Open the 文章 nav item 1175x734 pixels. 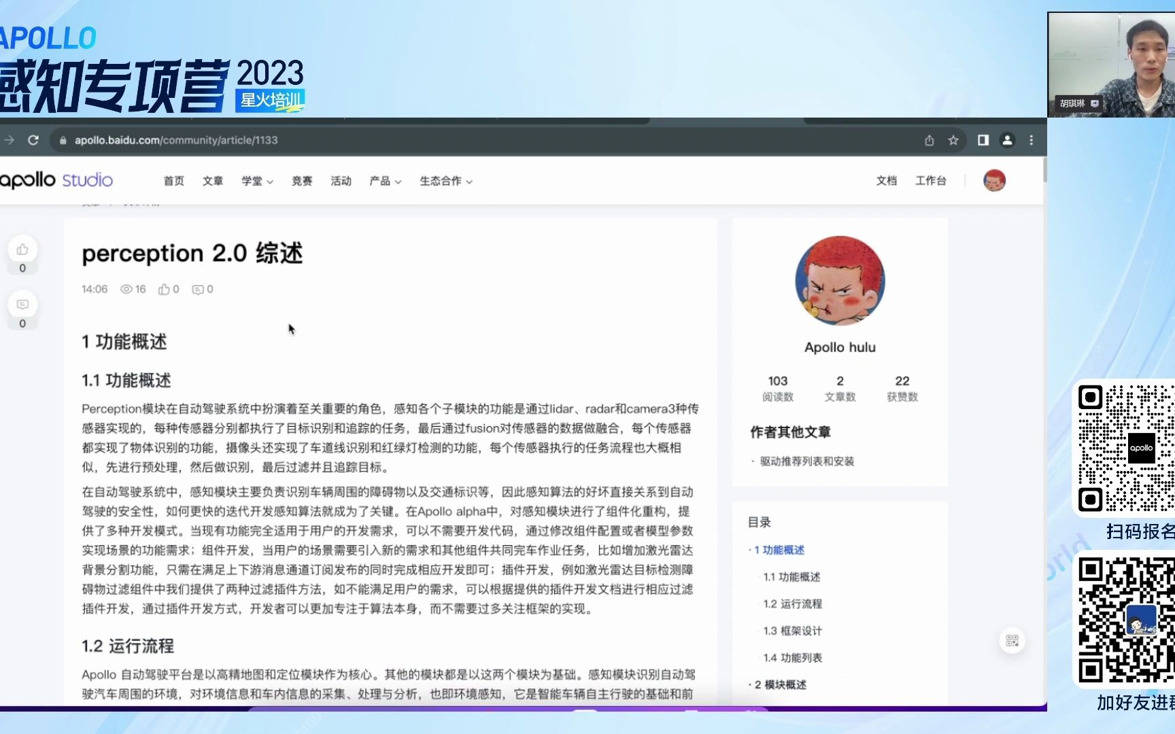[x=213, y=181]
